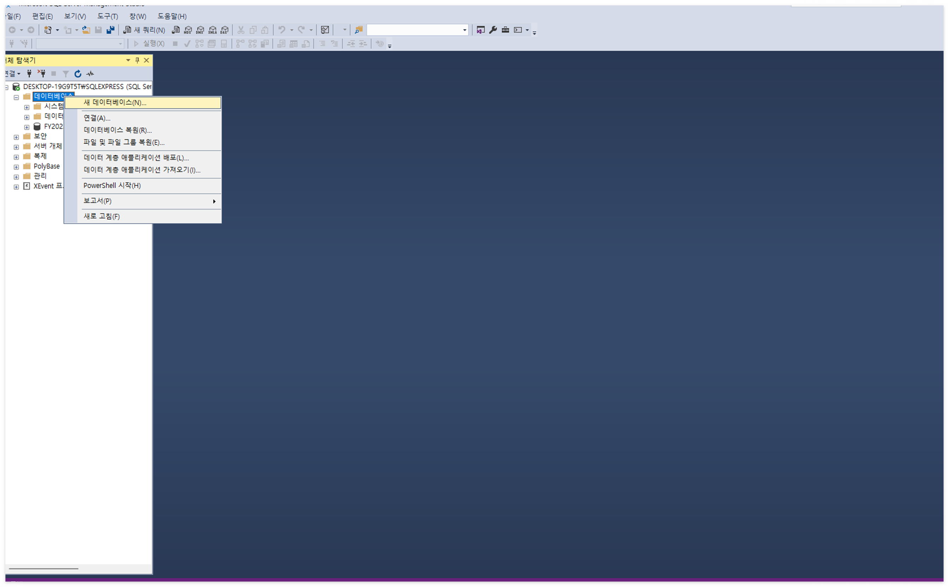
Task: Click the Object Explorer horizontal scrollbar
Action: point(44,569)
